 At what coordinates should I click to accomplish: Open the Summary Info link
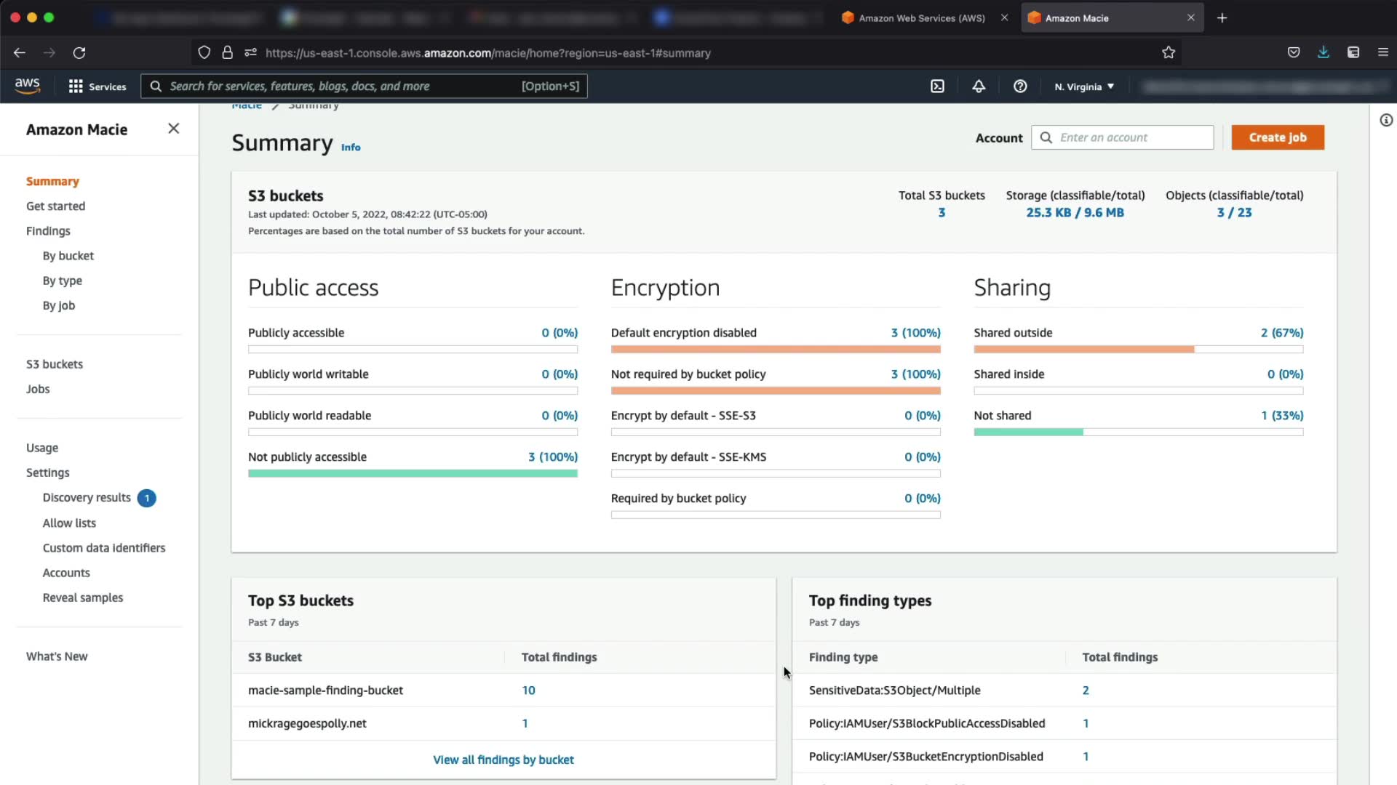click(x=351, y=148)
